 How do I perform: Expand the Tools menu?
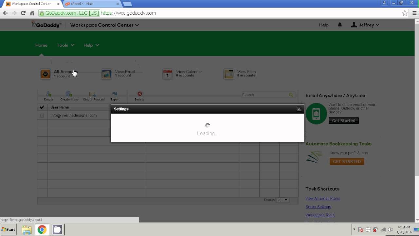tap(65, 45)
